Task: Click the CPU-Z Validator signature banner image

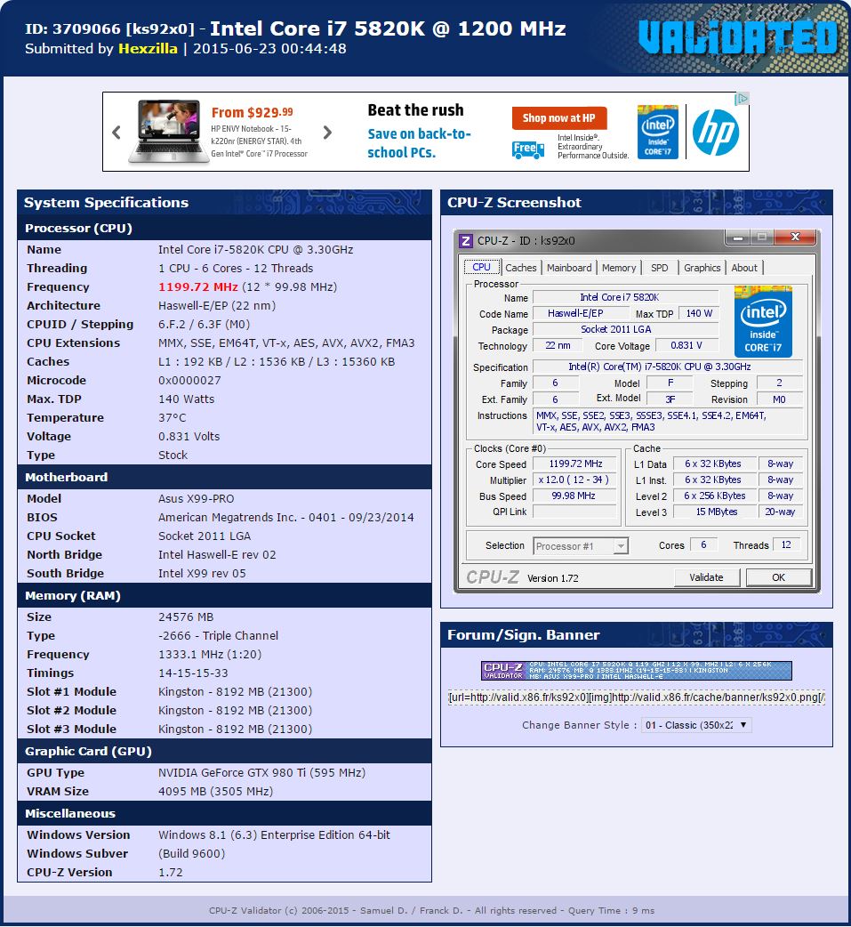Action: tap(637, 671)
